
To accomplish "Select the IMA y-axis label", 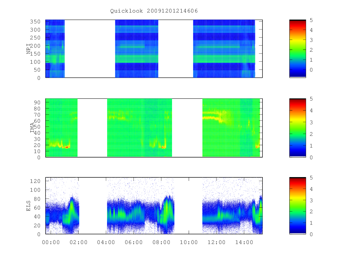I will coord(32,128).
